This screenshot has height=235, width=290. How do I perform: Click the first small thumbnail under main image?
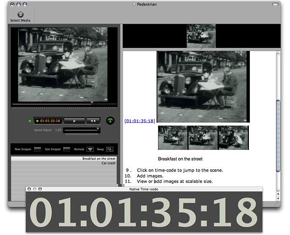tap(173, 138)
